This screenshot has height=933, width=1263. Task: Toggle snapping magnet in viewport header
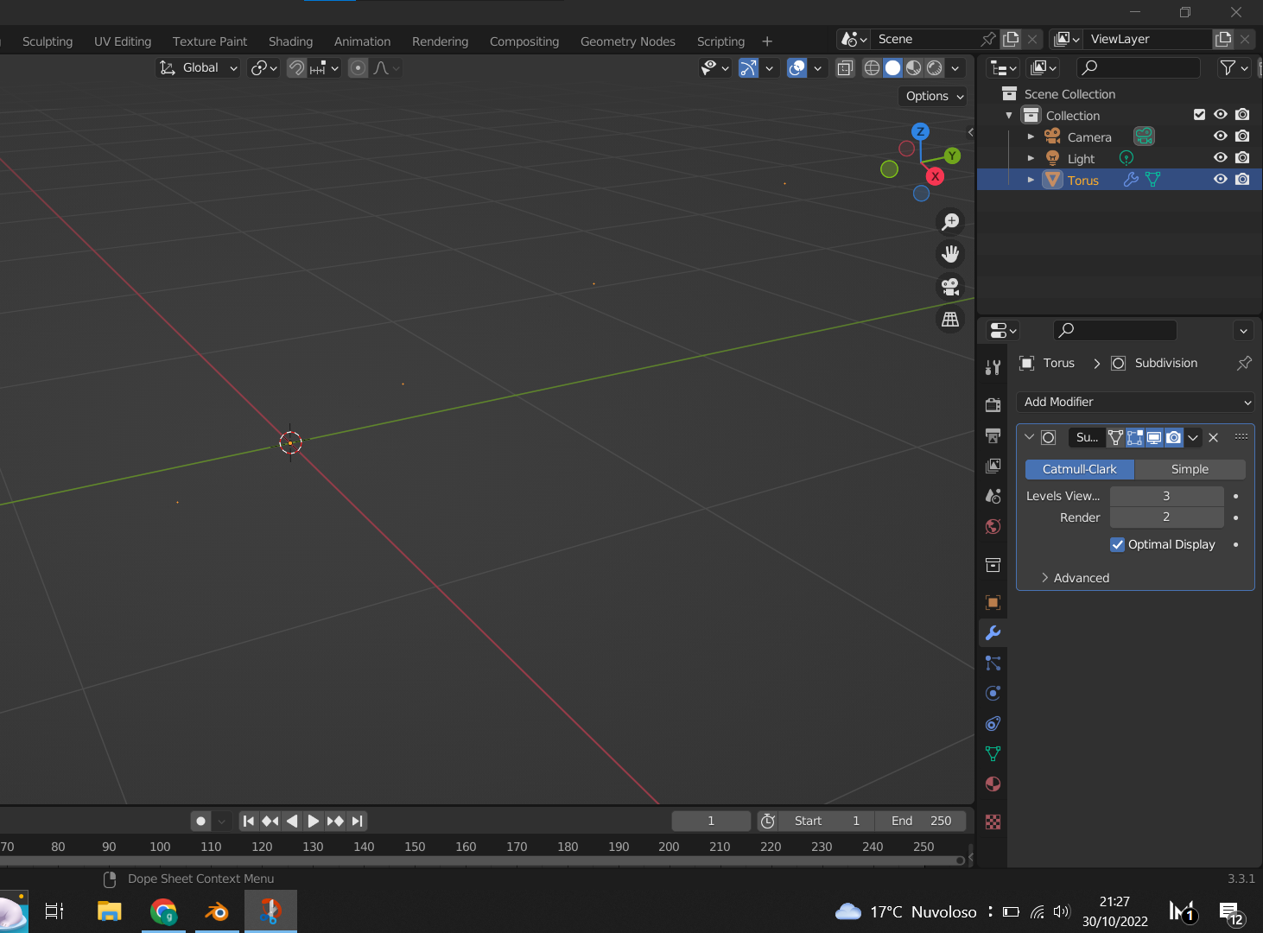point(296,67)
